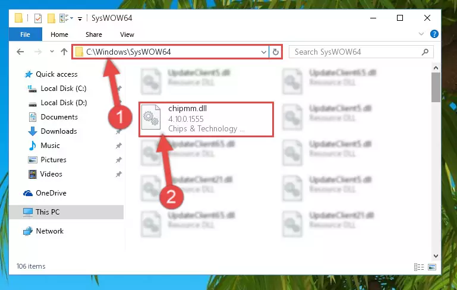The height and width of the screenshot is (290, 457).
Task: Click the Videos film icon
Action: pos(33,174)
